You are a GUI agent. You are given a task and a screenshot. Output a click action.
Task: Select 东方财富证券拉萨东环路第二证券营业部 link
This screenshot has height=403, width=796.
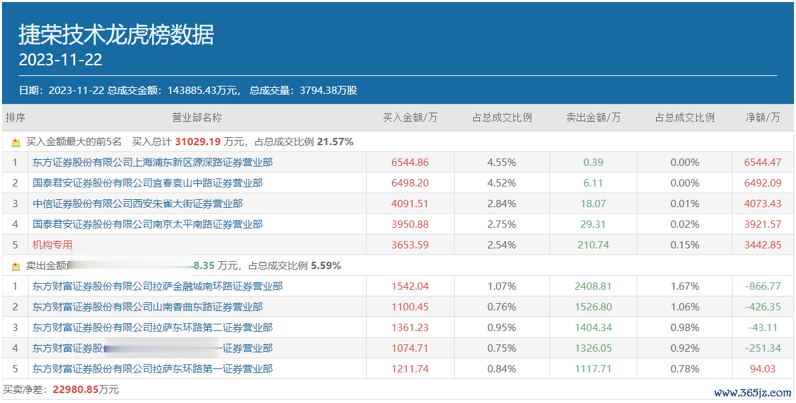coord(153,328)
